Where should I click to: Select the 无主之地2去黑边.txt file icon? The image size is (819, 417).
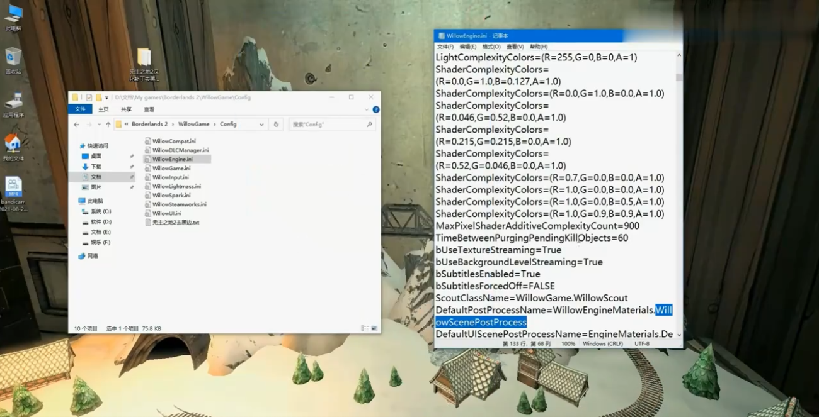tap(148, 223)
